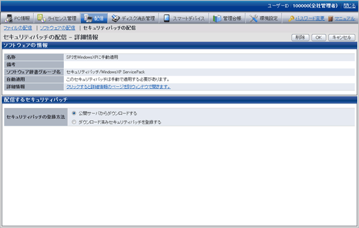Click the book icon beside マニュアル
The image size is (359, 228).
[330, 18]
